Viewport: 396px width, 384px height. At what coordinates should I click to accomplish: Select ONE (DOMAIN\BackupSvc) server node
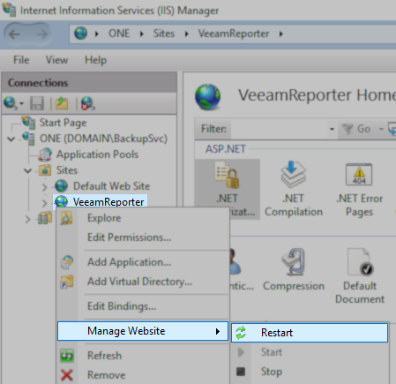(103, 139)
